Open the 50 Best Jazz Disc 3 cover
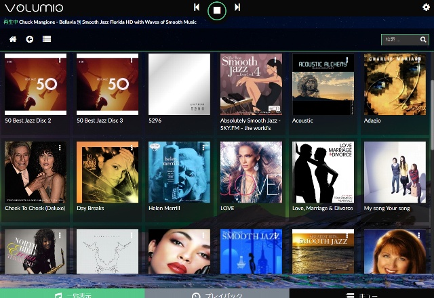The width and height of the screenshot is (434, 298). (107, 84)
